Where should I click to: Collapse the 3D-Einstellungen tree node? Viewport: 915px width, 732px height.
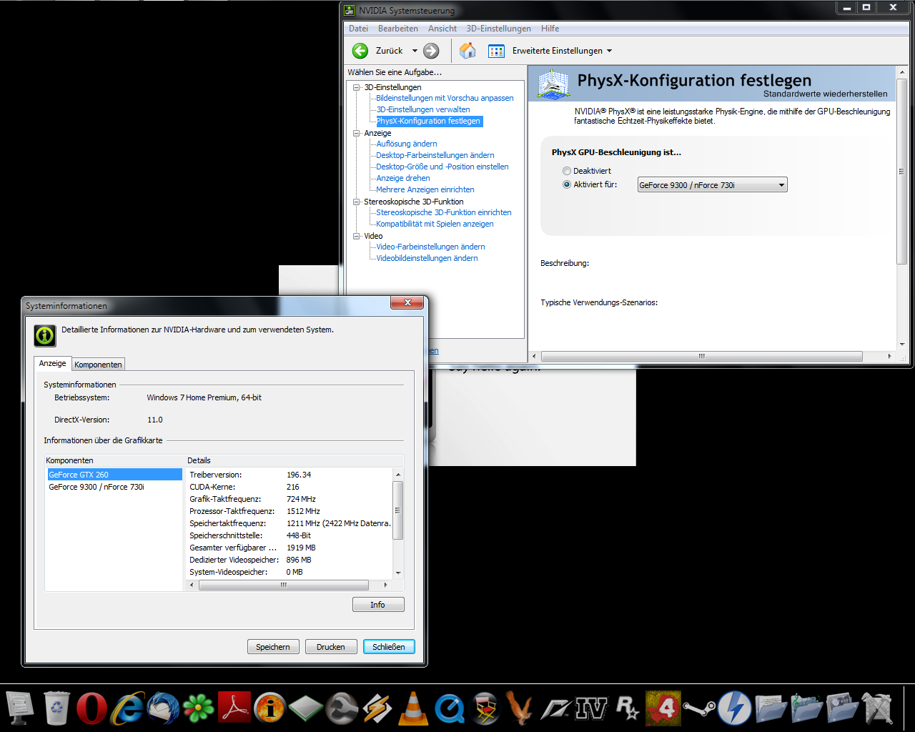[x=356, y=87]
